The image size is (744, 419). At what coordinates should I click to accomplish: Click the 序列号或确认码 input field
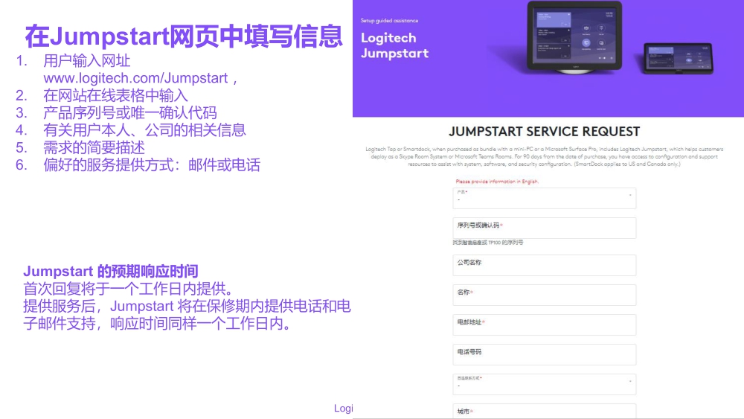545,228
